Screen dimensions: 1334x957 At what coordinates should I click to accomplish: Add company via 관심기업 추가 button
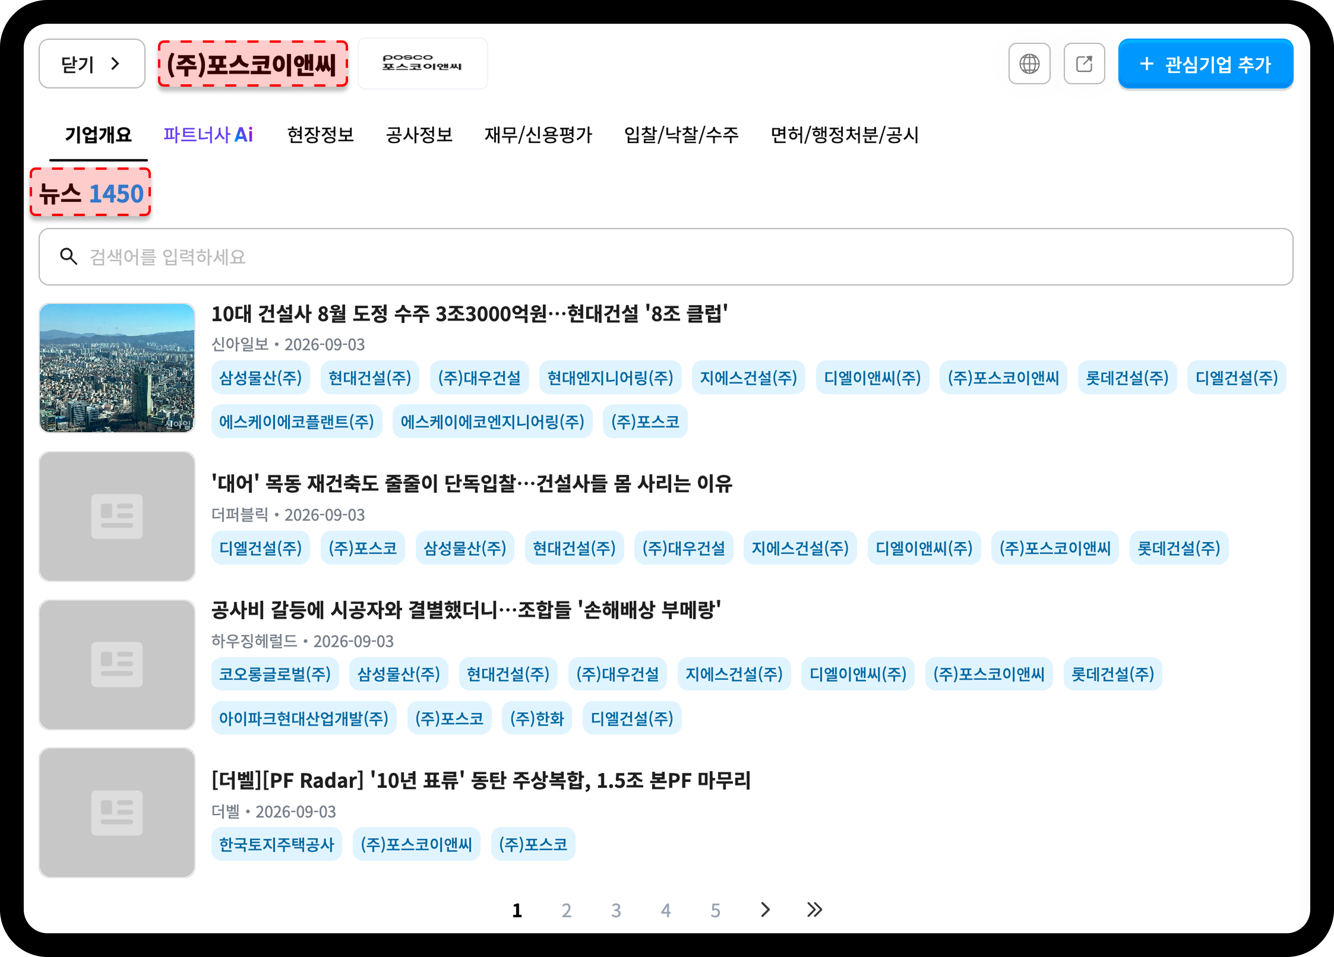(1205, 63)
